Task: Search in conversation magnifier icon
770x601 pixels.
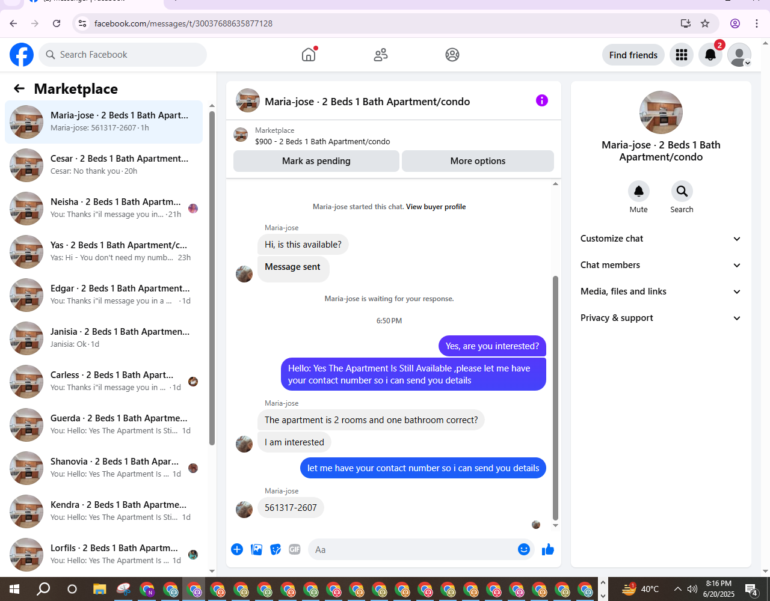Action: tap(682, 191)
